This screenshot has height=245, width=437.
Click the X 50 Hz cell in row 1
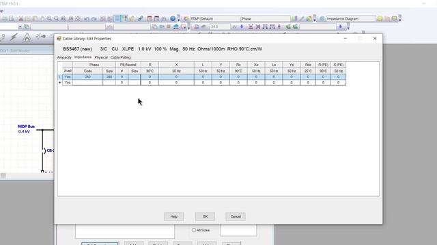click(x=176, y=77)
